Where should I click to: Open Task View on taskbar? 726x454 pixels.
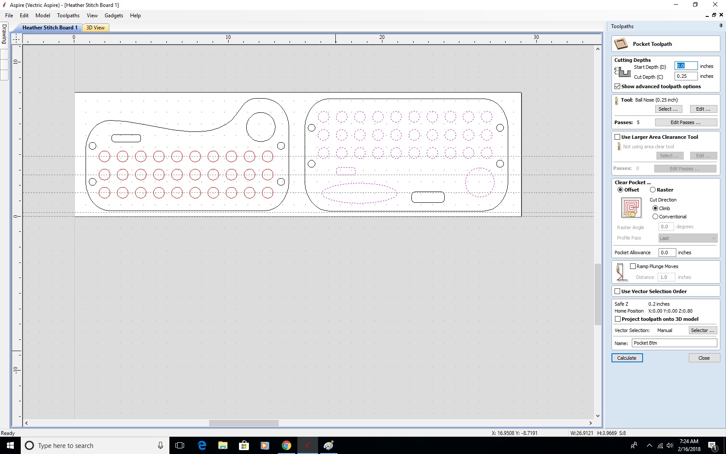[x=180, y=445]
